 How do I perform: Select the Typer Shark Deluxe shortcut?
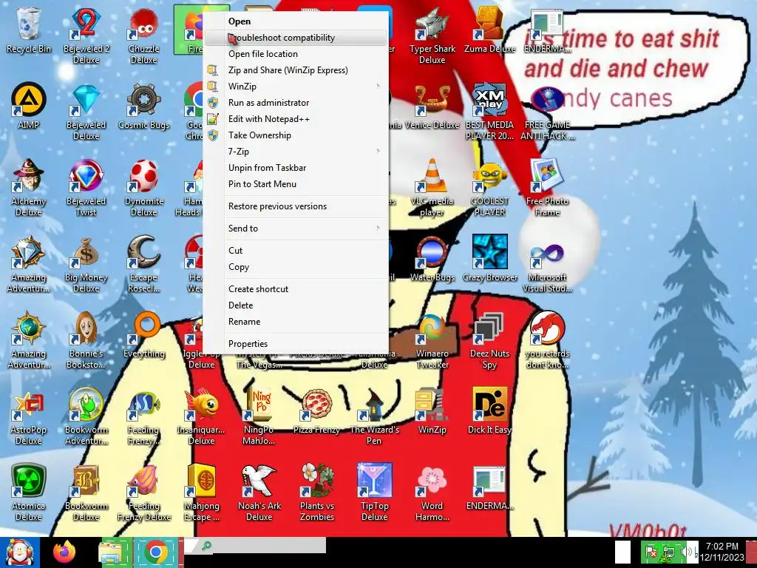click(x=432, y=35)
